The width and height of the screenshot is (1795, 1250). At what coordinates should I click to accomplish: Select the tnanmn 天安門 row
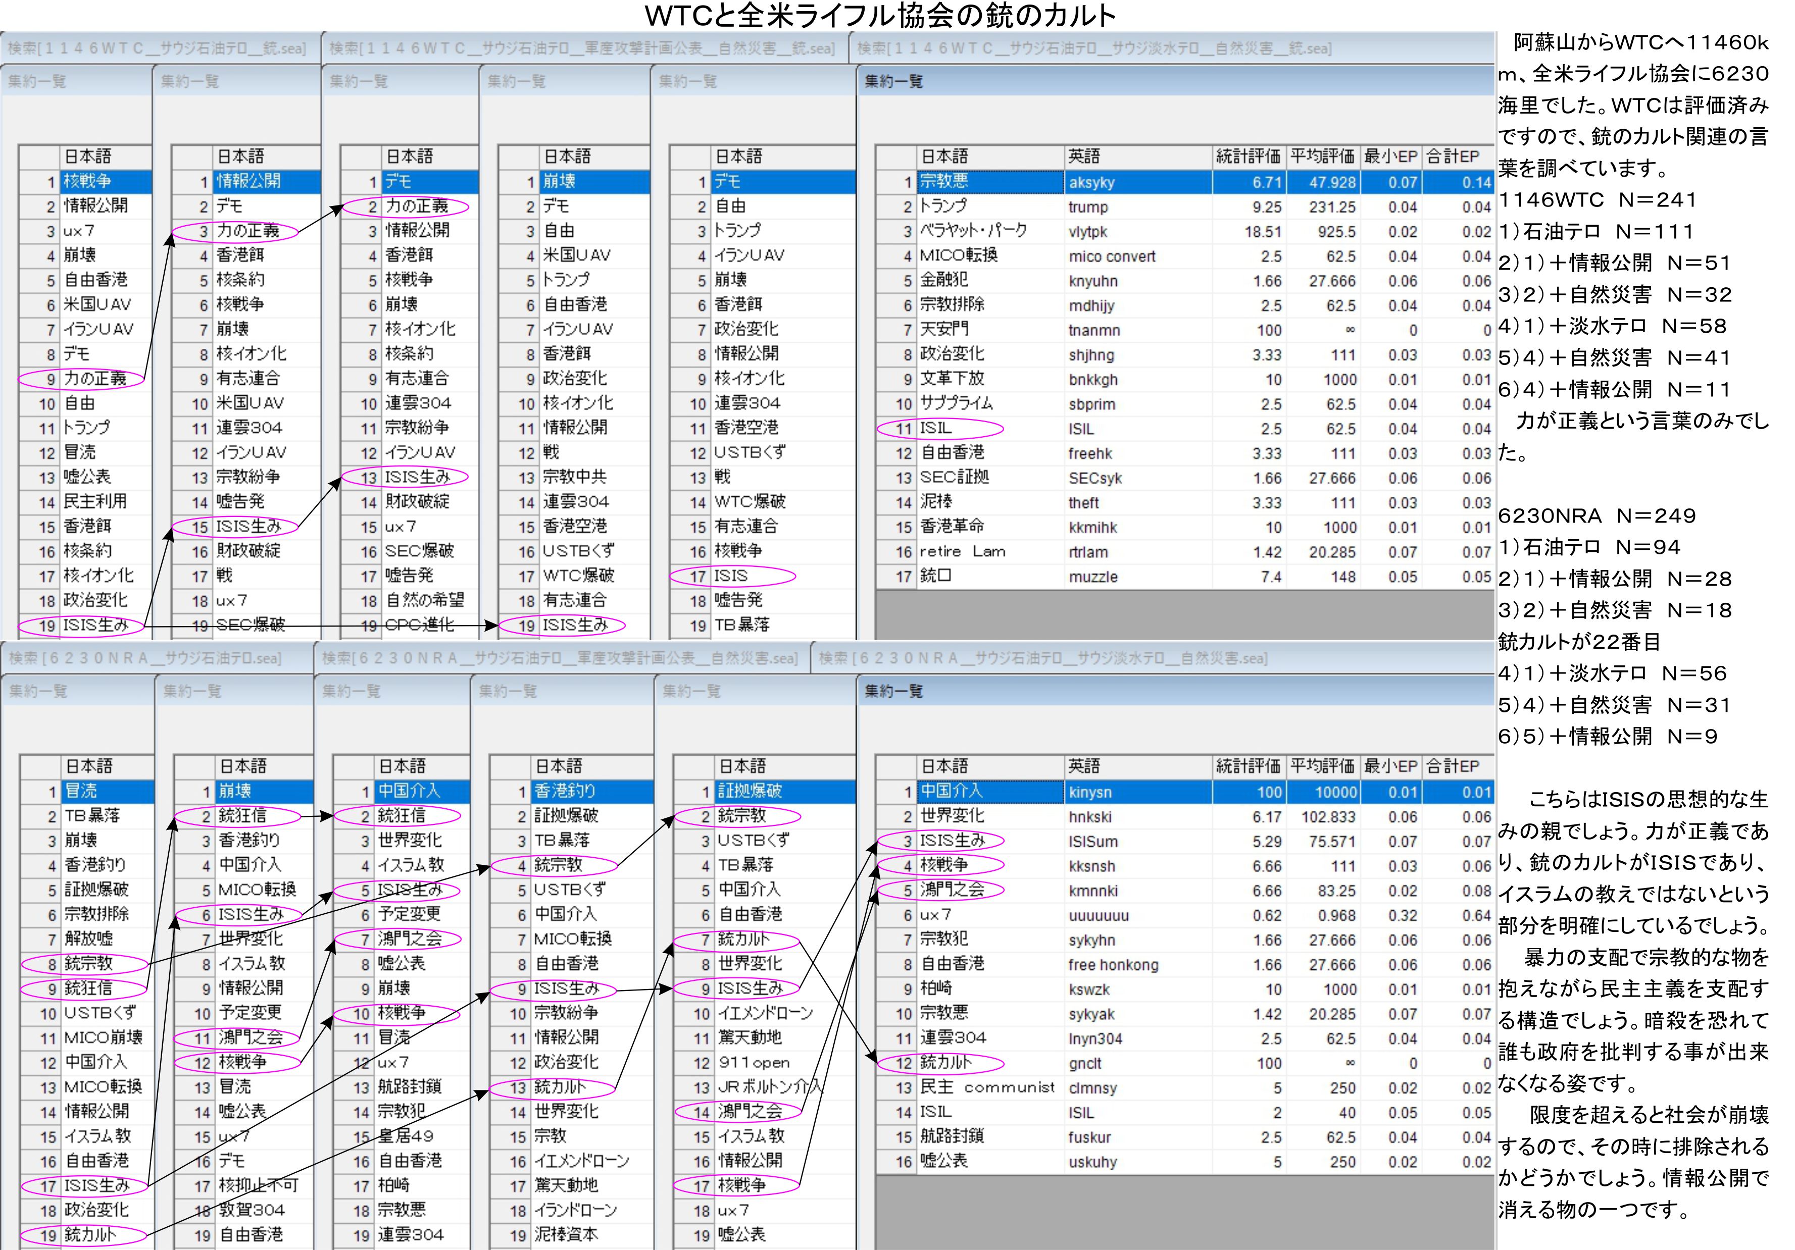1094,331
